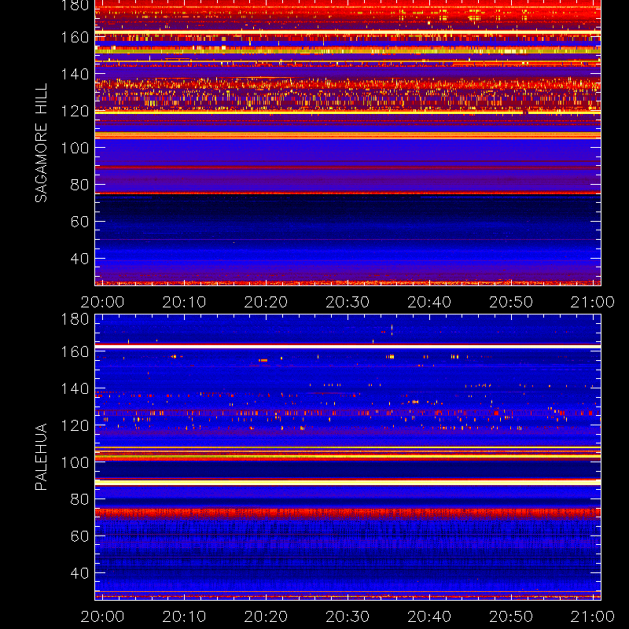
Task: Choose frequency label 120 on Palehua axis
Action: click(x=75, y=425)
